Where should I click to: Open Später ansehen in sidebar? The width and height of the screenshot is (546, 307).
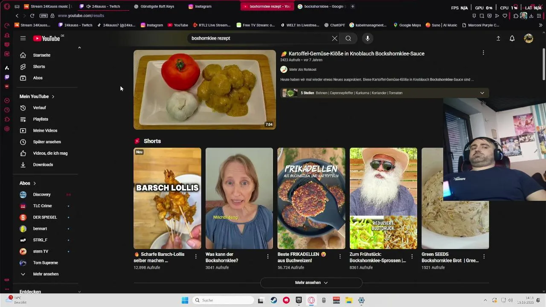pyautogui.click(x=47, y=142)
